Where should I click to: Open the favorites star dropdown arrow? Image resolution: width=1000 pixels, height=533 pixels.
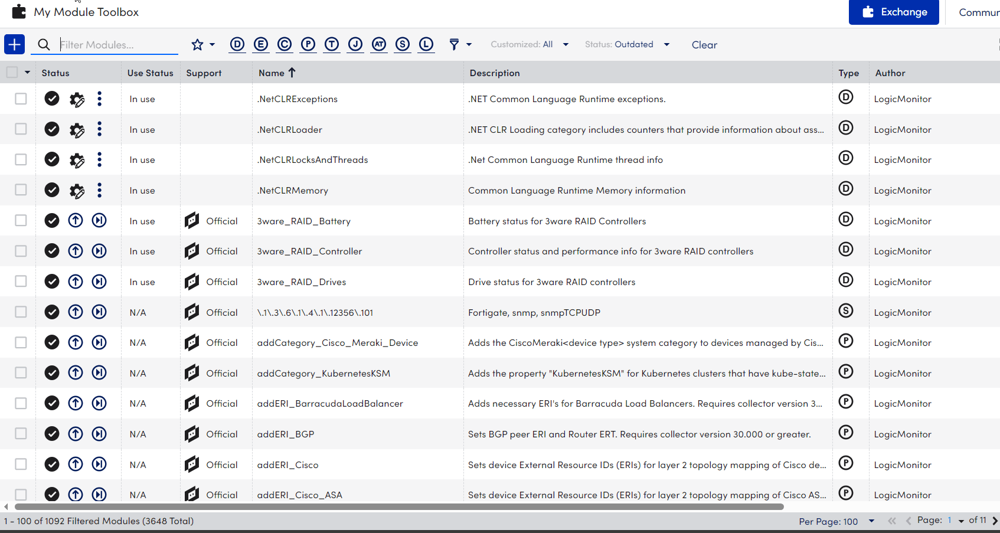[212, 45]
